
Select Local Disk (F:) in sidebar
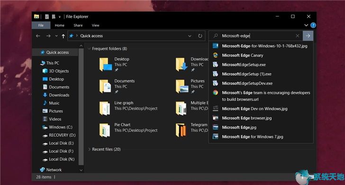58,151
